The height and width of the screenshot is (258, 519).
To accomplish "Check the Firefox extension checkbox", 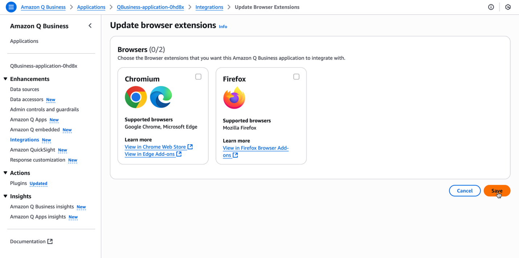I will point(296,76).
